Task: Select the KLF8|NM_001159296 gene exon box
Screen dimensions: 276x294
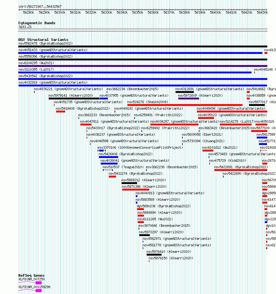Action: pyautogui.click(x=39, y=291)
